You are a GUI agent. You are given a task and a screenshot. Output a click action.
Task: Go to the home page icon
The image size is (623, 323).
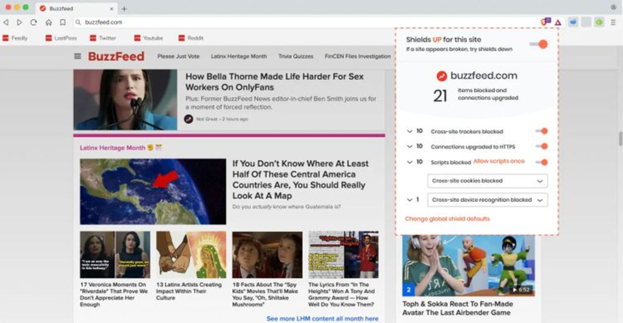point(49,22)
